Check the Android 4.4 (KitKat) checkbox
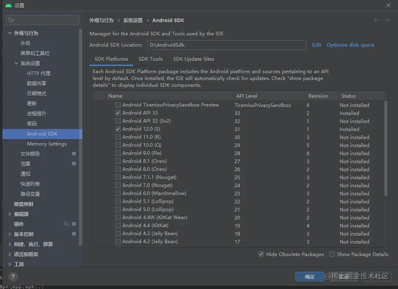 click(x=118, y=225)
